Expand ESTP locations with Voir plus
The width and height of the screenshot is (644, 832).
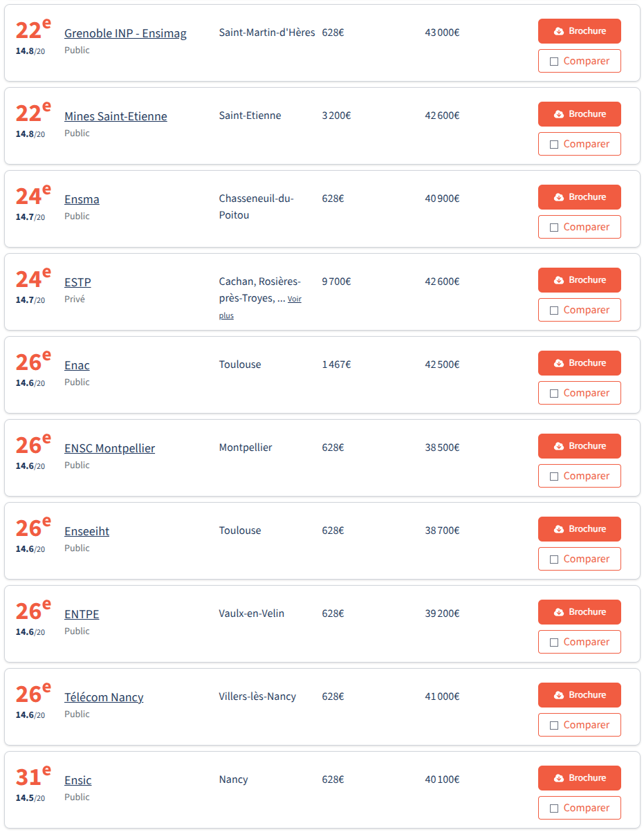(295, 299)
